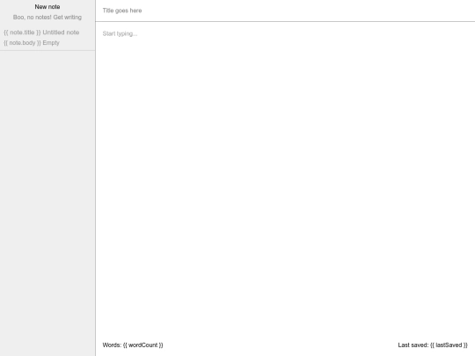The height and width of the screenshot is (356, 475).
Task: Click the New note button
Action: (47, 7)
